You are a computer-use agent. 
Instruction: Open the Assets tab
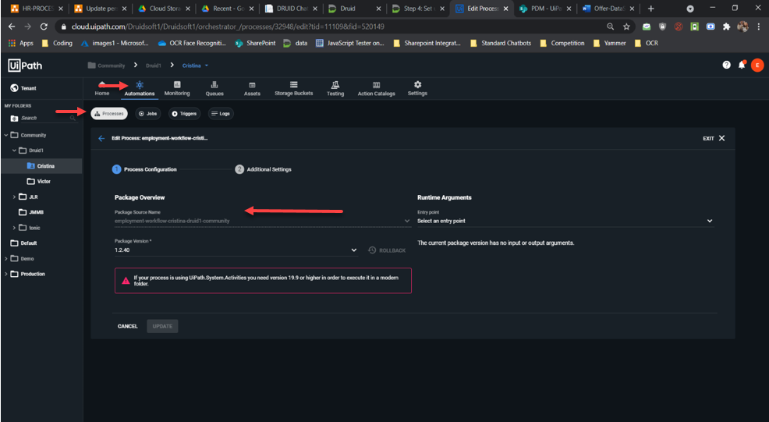[252, 88]
